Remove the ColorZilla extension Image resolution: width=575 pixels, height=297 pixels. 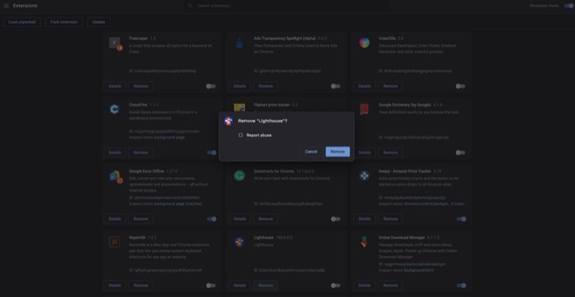[390, 86]
